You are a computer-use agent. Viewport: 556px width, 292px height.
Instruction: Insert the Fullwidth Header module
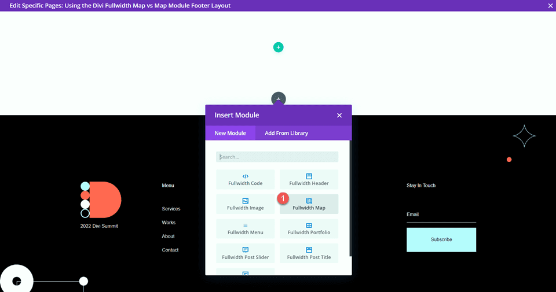(309, 179)
